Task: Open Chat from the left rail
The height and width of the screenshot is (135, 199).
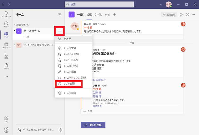Action: [6, 25]
